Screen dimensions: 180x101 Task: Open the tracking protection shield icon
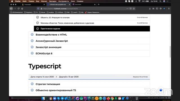pyautogui.click(x=38, y=9)
